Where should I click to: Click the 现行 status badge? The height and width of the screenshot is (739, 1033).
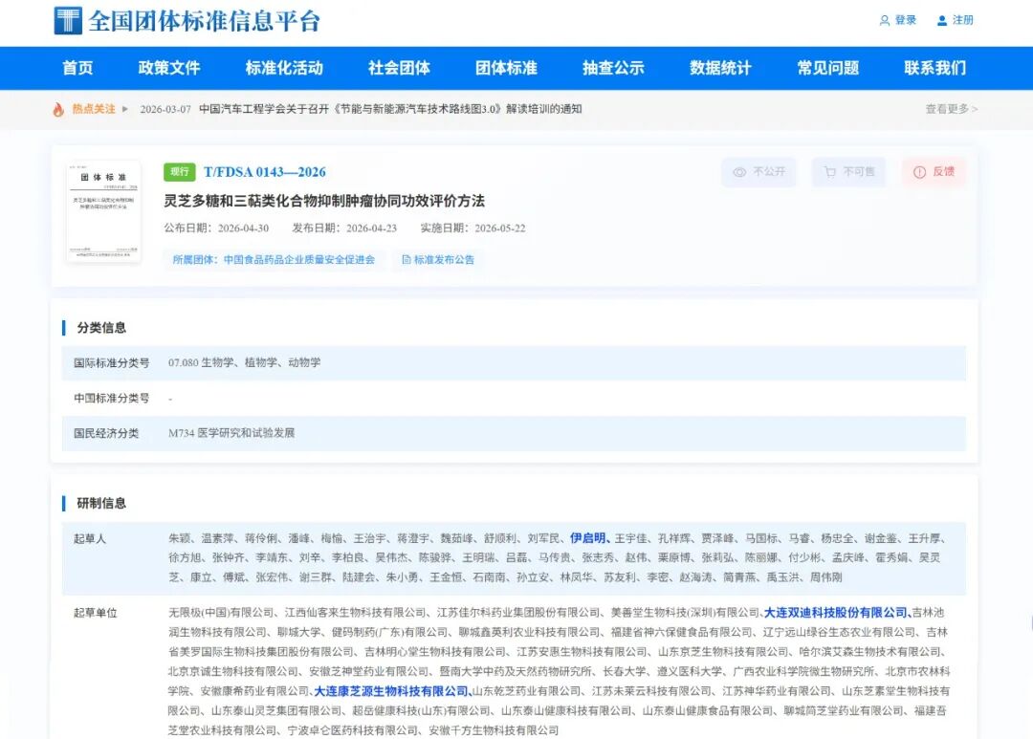tap(180, 172)
